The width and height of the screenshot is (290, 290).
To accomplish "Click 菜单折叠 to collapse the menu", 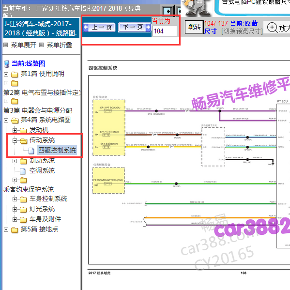I will pos(60,45).
